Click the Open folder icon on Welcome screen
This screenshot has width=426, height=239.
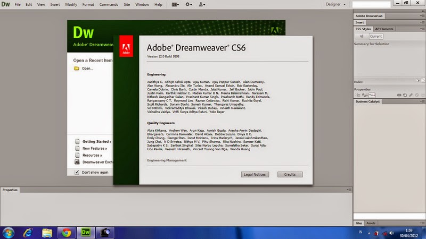point(77,69)
